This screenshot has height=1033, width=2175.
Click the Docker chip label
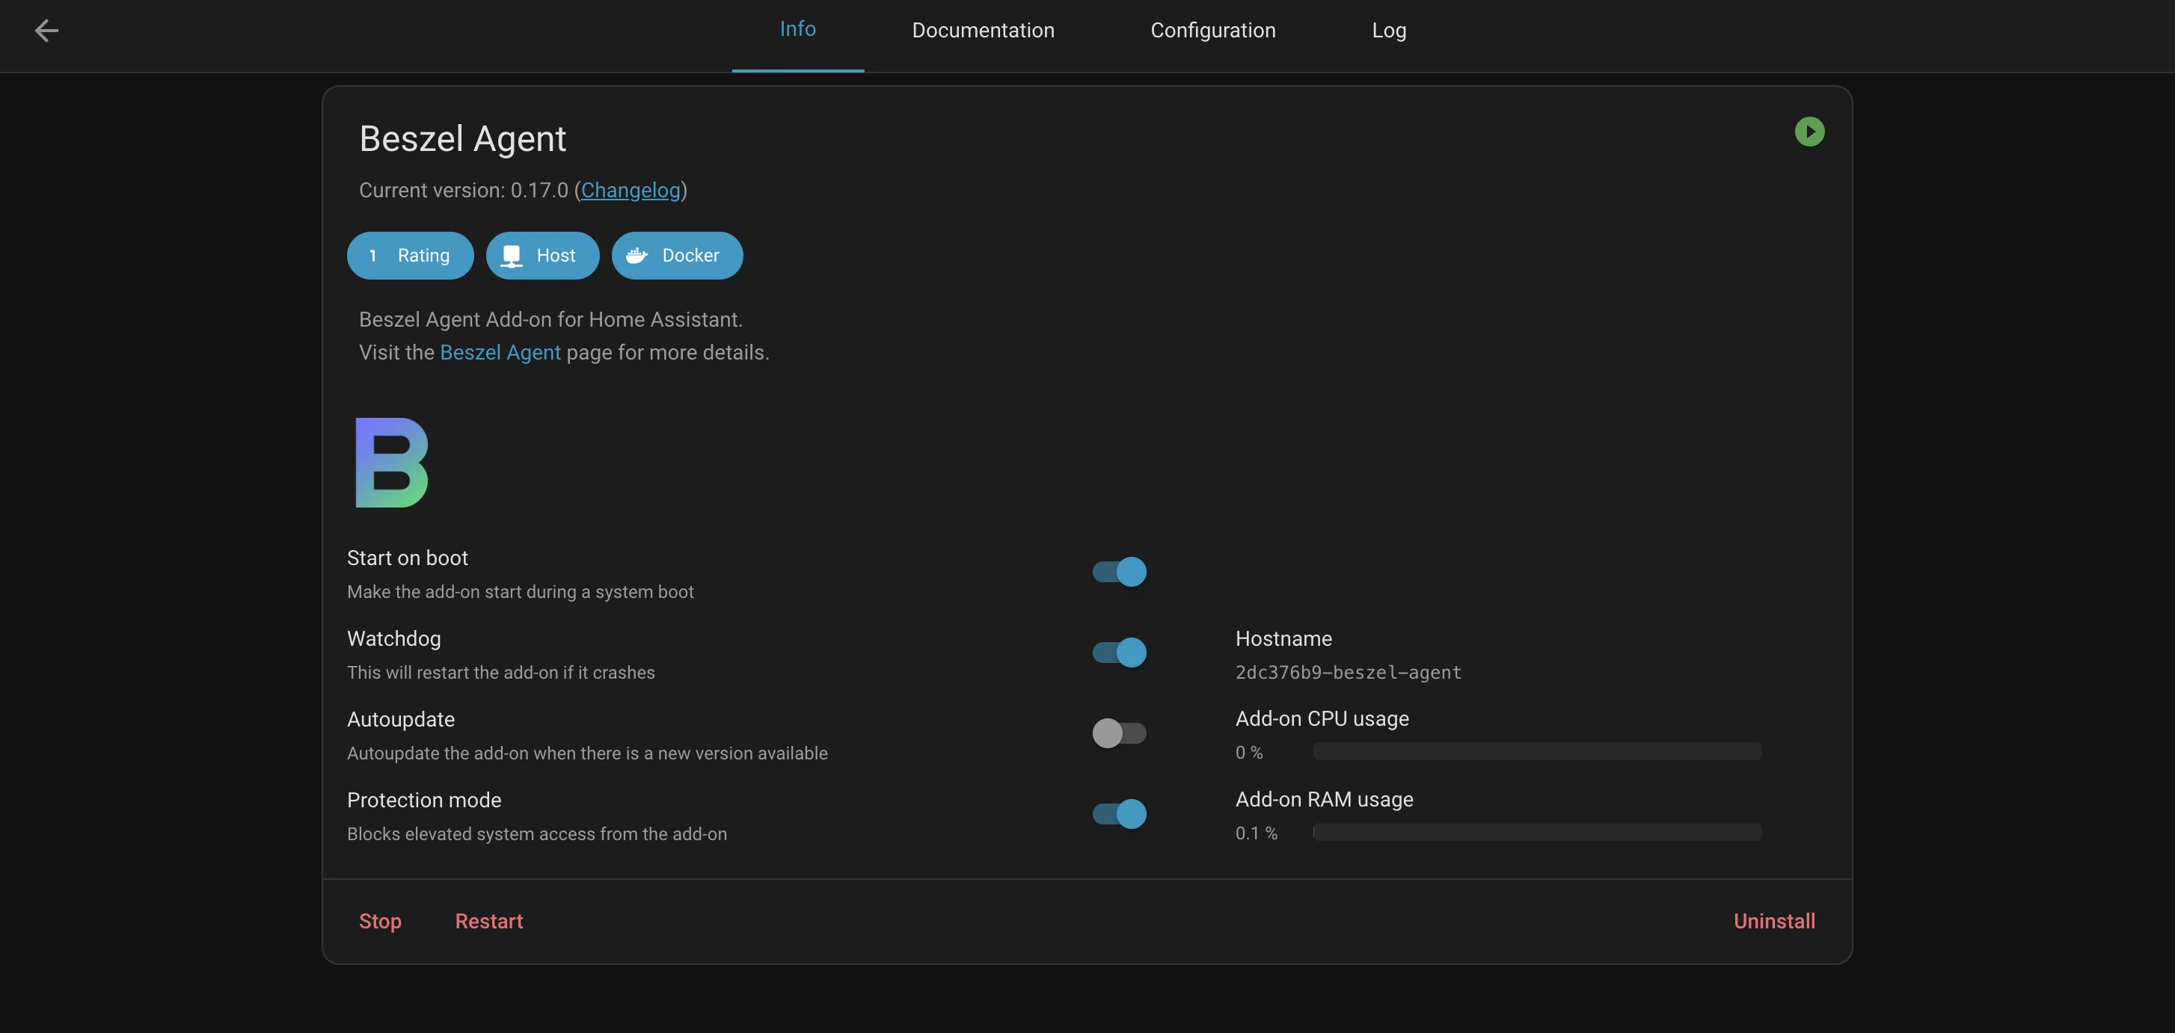[x=690, y=256]
